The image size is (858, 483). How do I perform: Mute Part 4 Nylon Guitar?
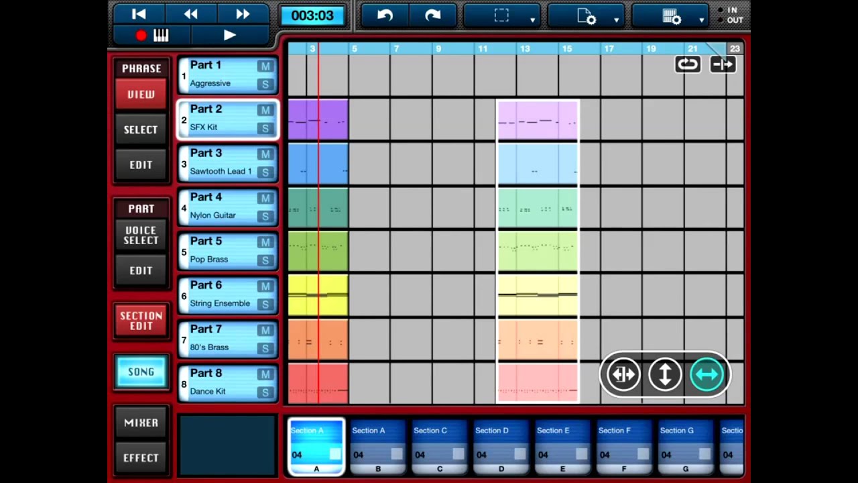pos(265,199)
